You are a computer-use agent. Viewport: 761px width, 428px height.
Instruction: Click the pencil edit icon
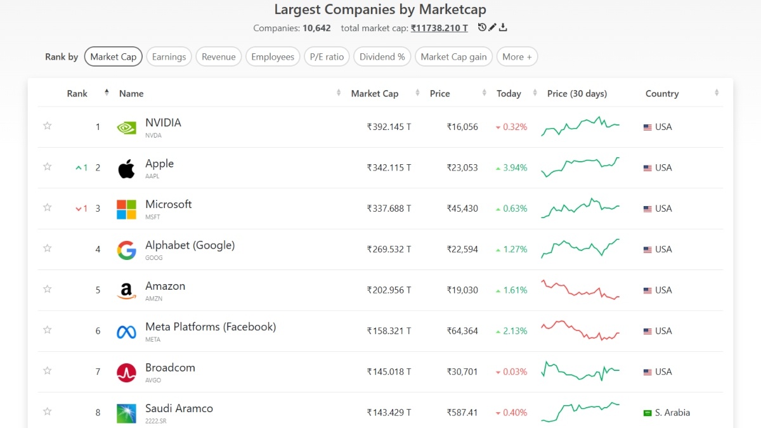coord(493,27)
